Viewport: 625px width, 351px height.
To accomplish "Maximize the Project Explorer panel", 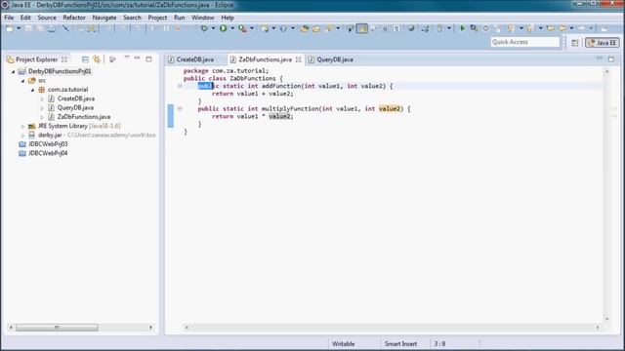I will point(148,58).
